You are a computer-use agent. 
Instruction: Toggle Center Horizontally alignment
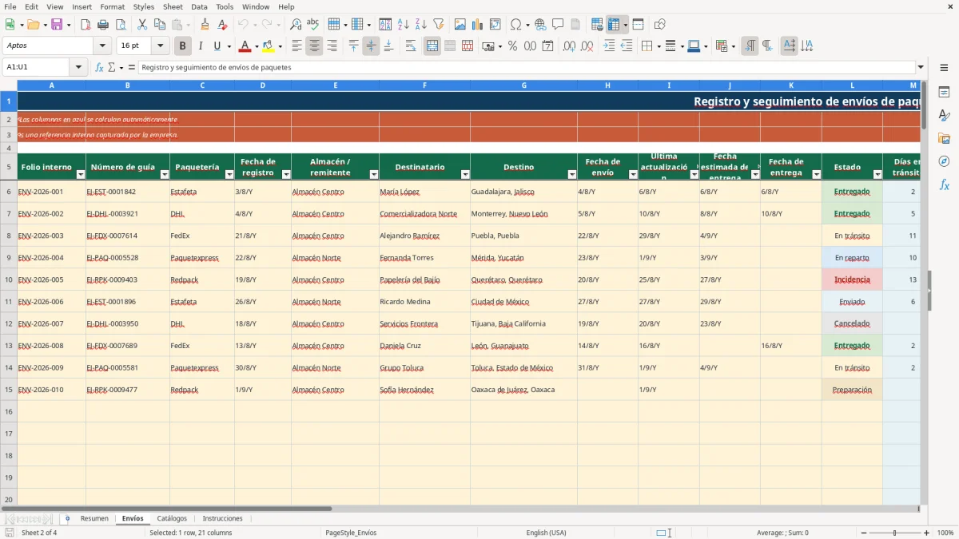pyautogui.click(x=314, y=46)
